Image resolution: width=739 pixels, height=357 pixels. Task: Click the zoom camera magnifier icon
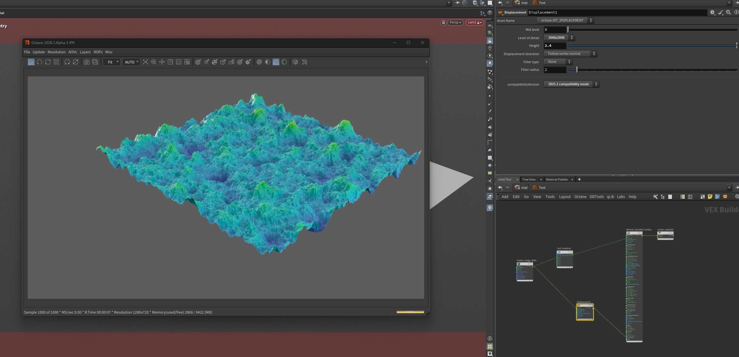(x=154, y=62)
